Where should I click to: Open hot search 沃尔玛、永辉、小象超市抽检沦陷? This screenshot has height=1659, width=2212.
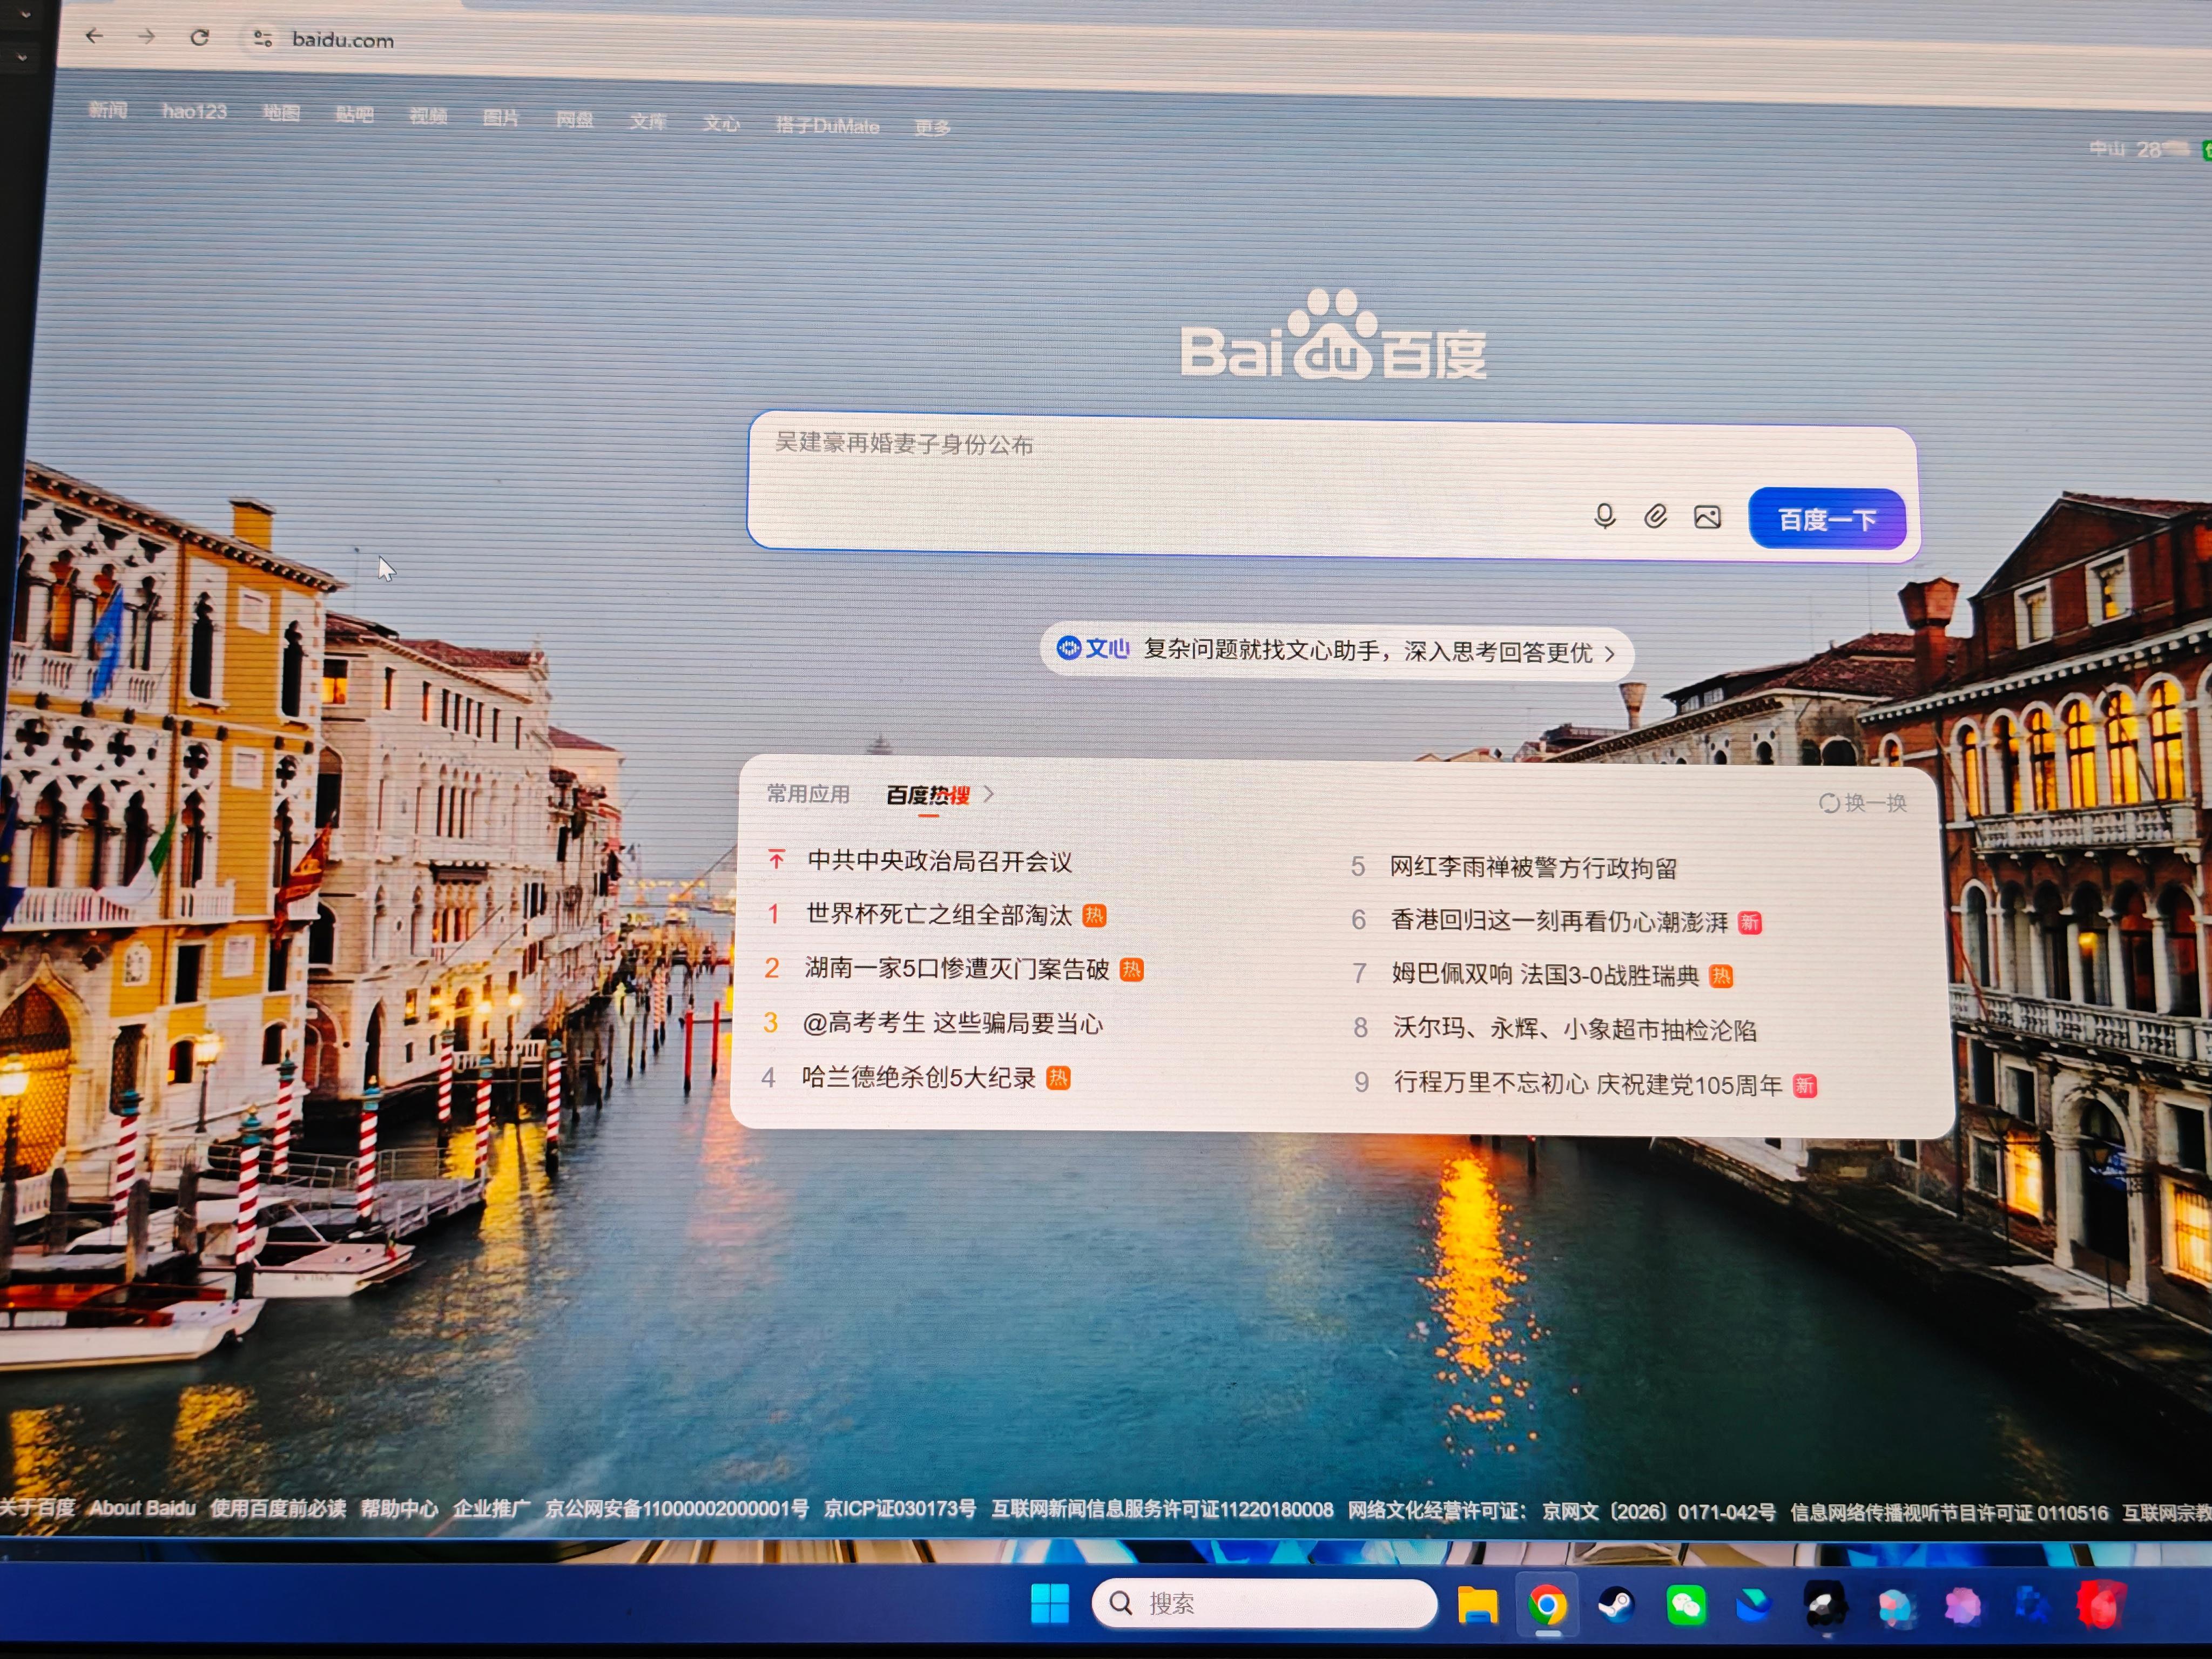1575,1029
